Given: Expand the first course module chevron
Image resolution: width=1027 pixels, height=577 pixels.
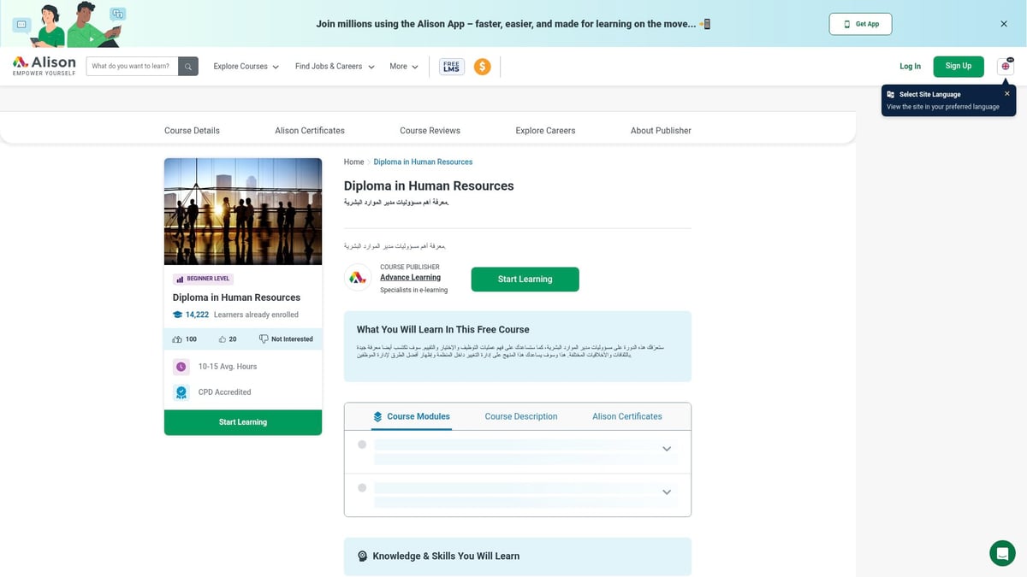Looking at the screenshot, I should pos(667,450).
